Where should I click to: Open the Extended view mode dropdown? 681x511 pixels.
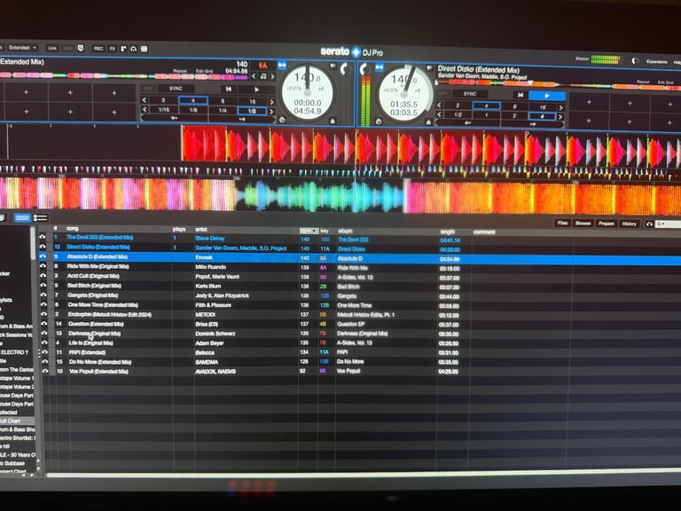click(21, 47)
